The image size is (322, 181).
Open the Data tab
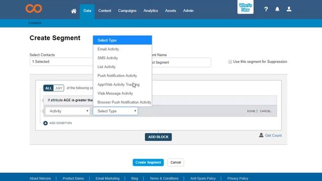[x=87, y=11]
